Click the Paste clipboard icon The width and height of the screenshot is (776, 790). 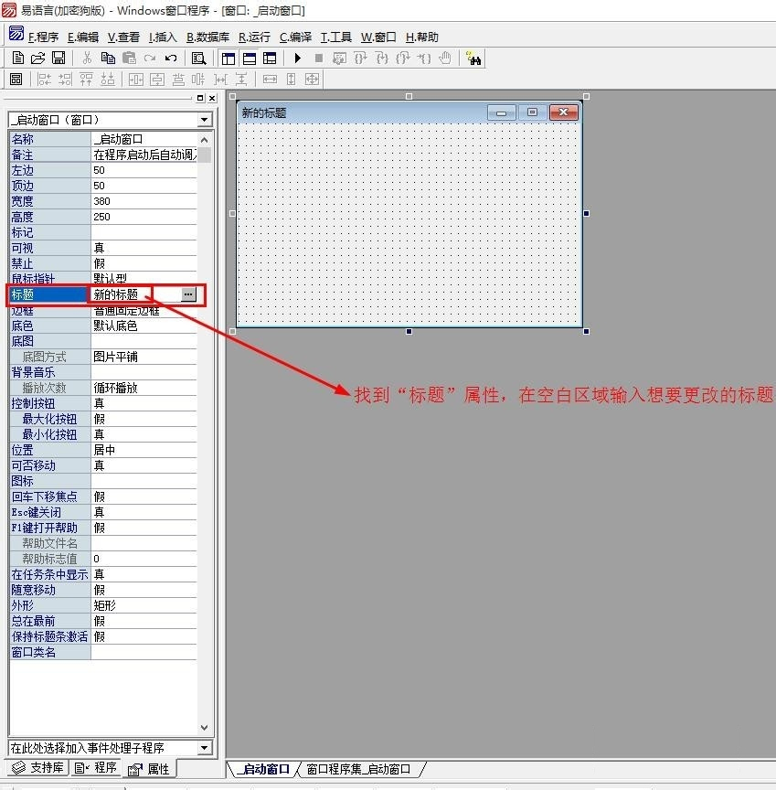129,59
